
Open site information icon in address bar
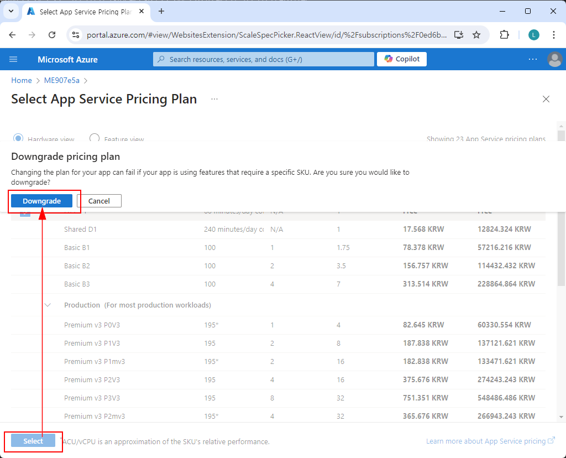pos(75,35)
